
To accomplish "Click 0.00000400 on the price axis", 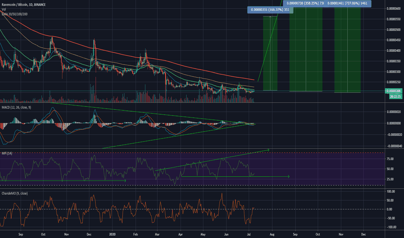I will click(x=394, y=51).
